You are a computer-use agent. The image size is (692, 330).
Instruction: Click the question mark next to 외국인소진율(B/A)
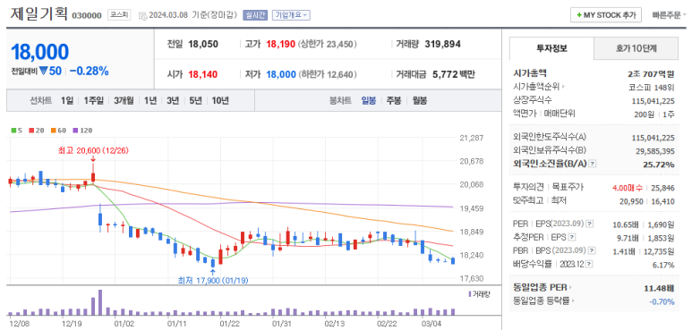point(593,164)
